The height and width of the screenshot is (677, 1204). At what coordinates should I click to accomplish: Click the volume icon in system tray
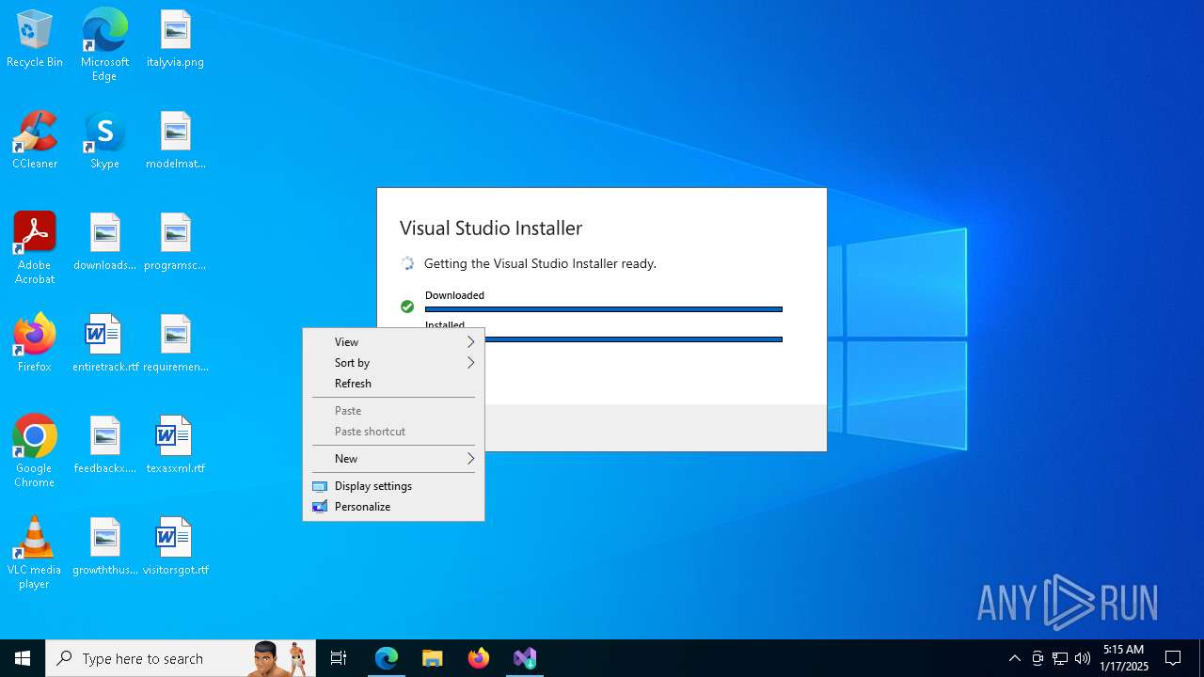(1083, 658)
